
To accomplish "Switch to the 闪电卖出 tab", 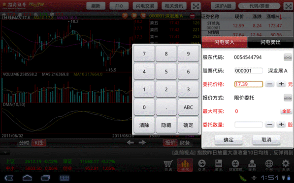I will click(270, 42).
